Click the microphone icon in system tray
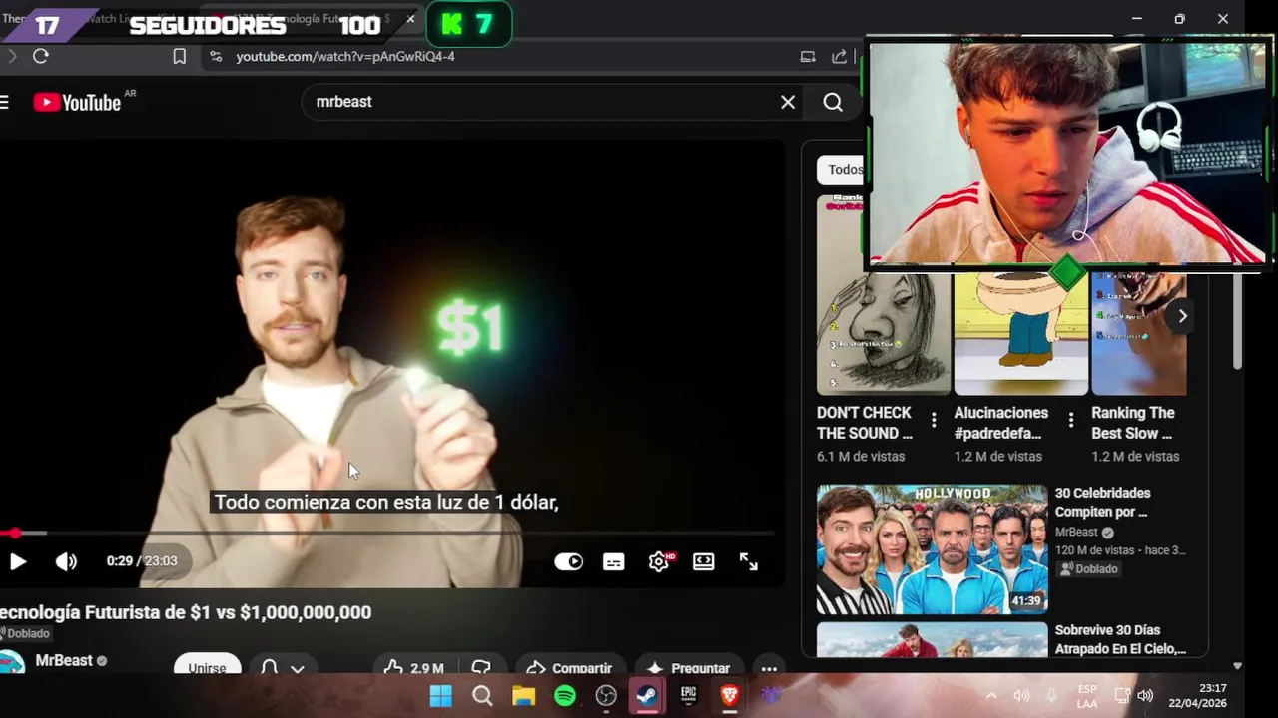The height and width of the screenshot is (718, 1278). click(x=1051, y=696)
